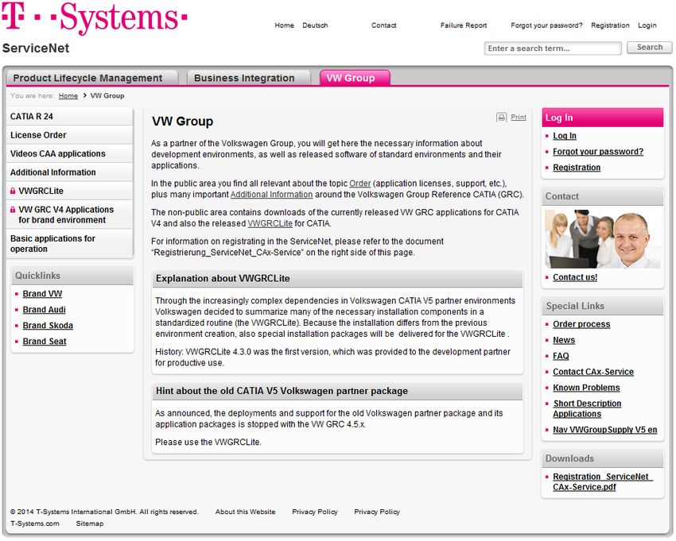Open Order process special link

click(581, 324)
